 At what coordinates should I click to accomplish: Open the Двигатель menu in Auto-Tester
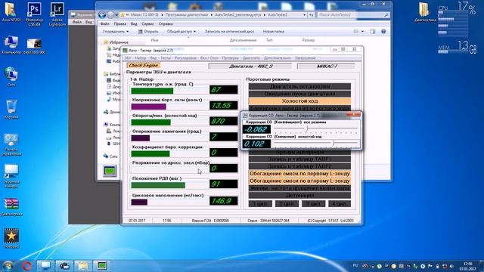point(251,58)
